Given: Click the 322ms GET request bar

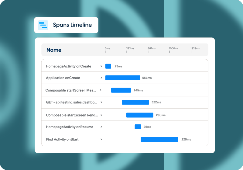Looking at the screenshot, I should coord(135,102).
